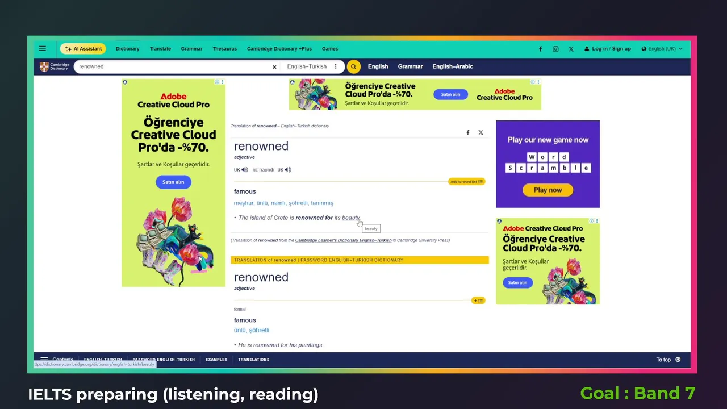Open the Grammar item in top navigation

pyautogui.click(x=191, y=49)
